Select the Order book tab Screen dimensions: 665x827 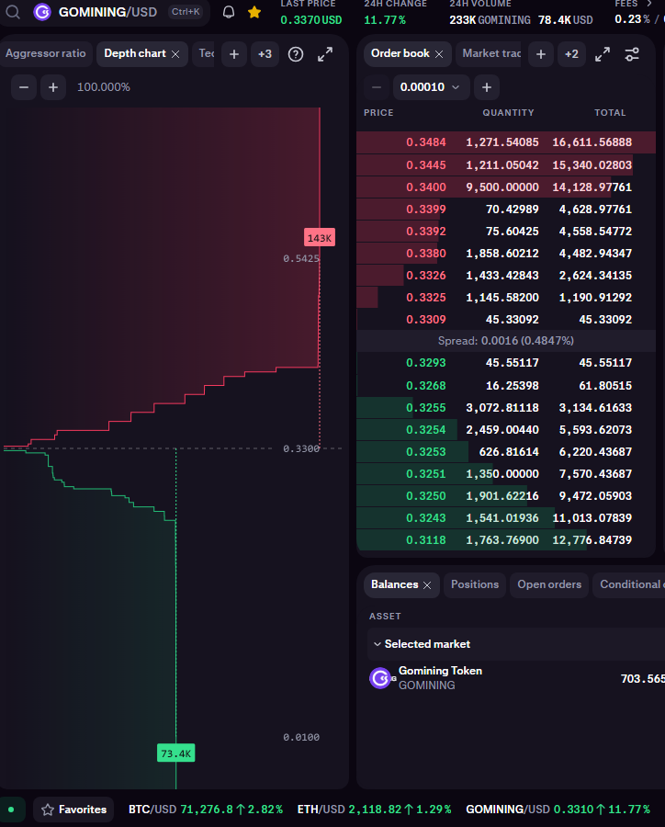(400, 53)
